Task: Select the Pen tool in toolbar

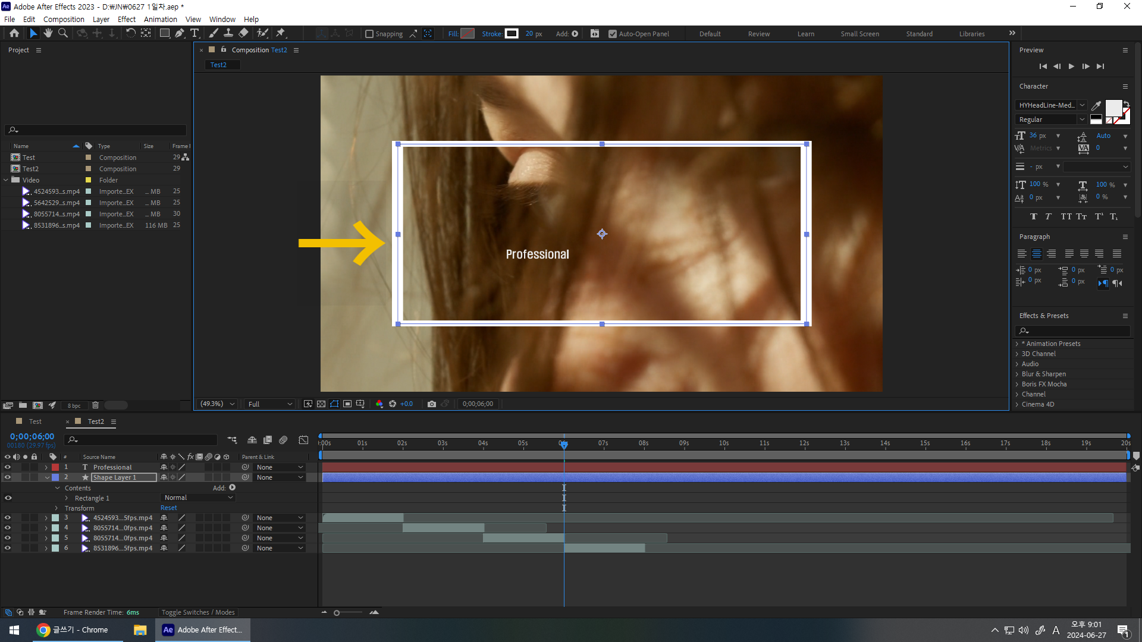Action: 179,33
